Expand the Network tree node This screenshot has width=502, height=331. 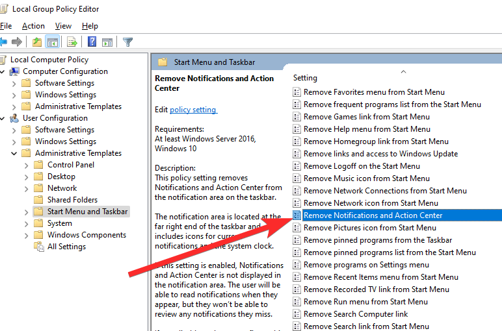(x=26, y=189)
